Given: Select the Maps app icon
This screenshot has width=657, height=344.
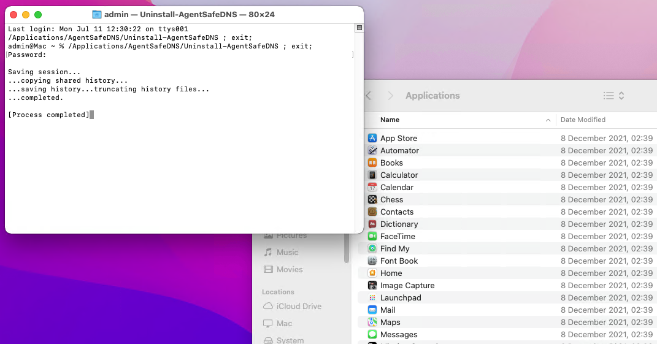Looking at the screenshot, I should (372, 322).
